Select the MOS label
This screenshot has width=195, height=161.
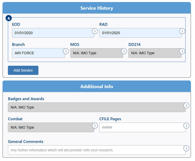(75, 45)
